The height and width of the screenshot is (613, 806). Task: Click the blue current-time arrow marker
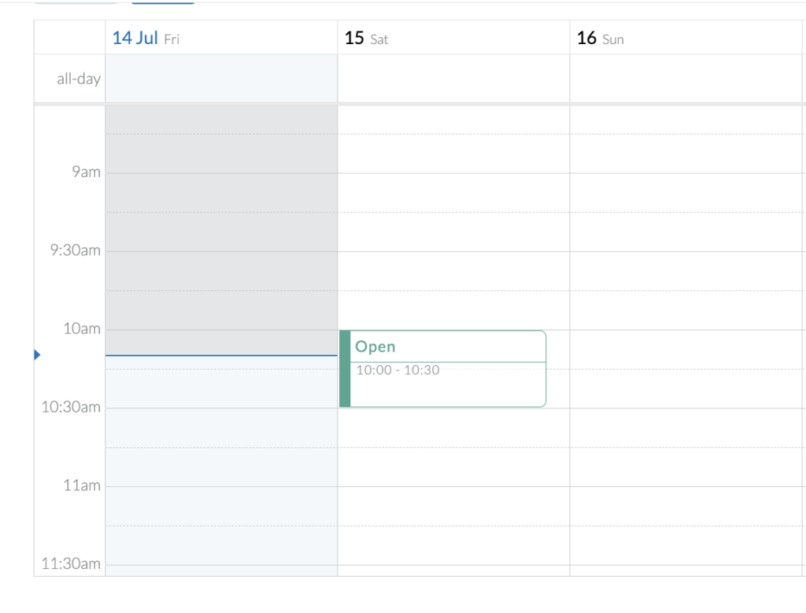tap(37, 355)
